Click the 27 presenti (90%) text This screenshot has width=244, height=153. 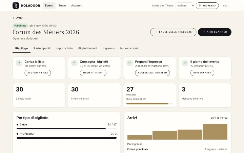(202, 66)
